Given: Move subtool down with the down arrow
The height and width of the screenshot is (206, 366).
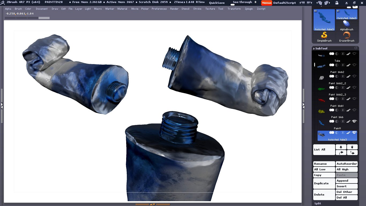Looking at the screenshot, I should [x=352, y=147].
